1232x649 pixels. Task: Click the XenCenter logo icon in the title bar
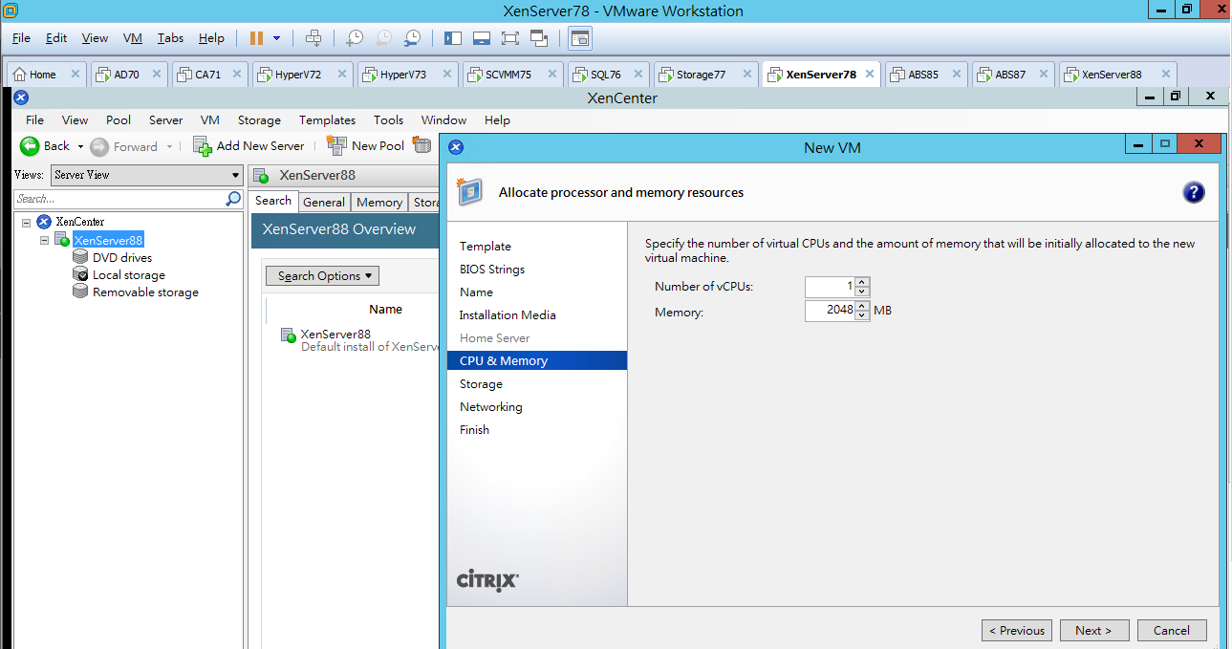click(22, 97)
